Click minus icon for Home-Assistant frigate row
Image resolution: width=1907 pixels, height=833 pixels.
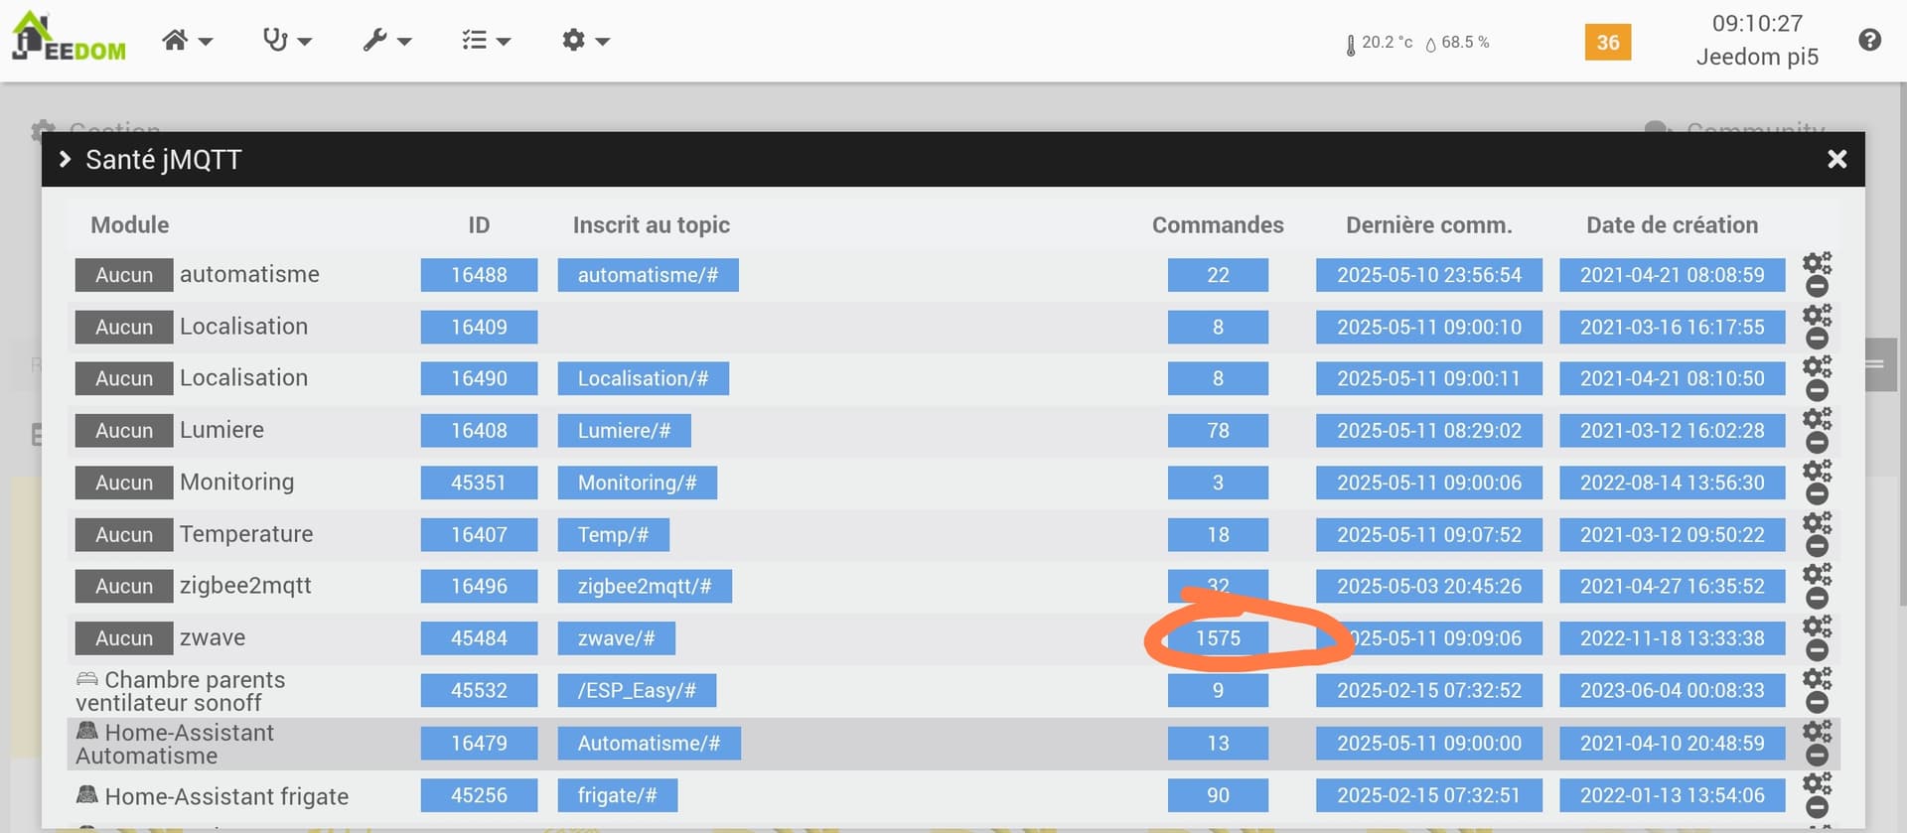click(1817, 808)
